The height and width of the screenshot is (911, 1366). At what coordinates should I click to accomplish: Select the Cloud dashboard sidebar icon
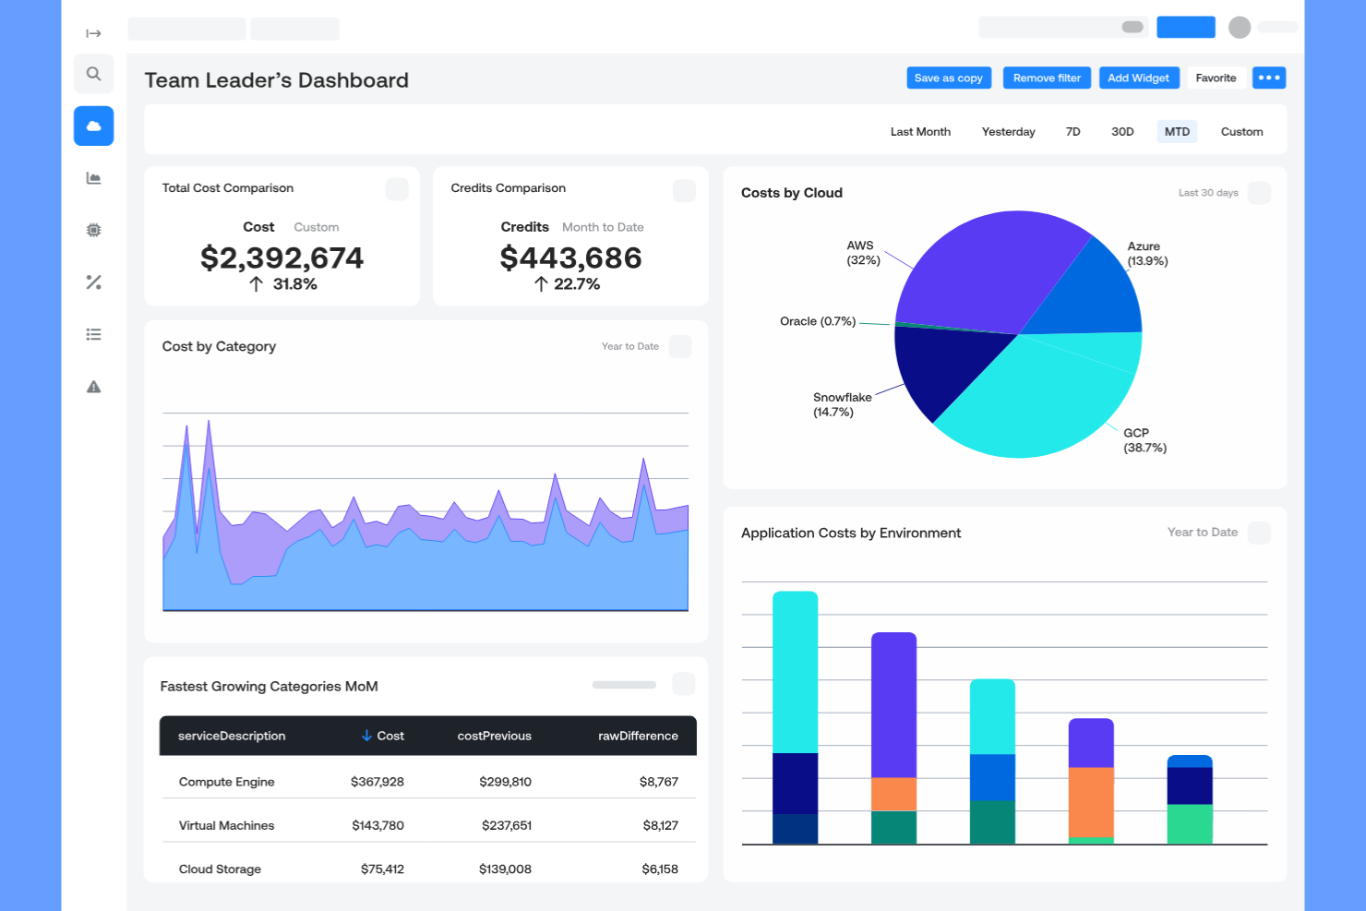[93, 126]
